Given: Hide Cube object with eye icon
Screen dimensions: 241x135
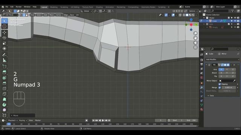Looking at the screenshot, I should coord(235,21).
